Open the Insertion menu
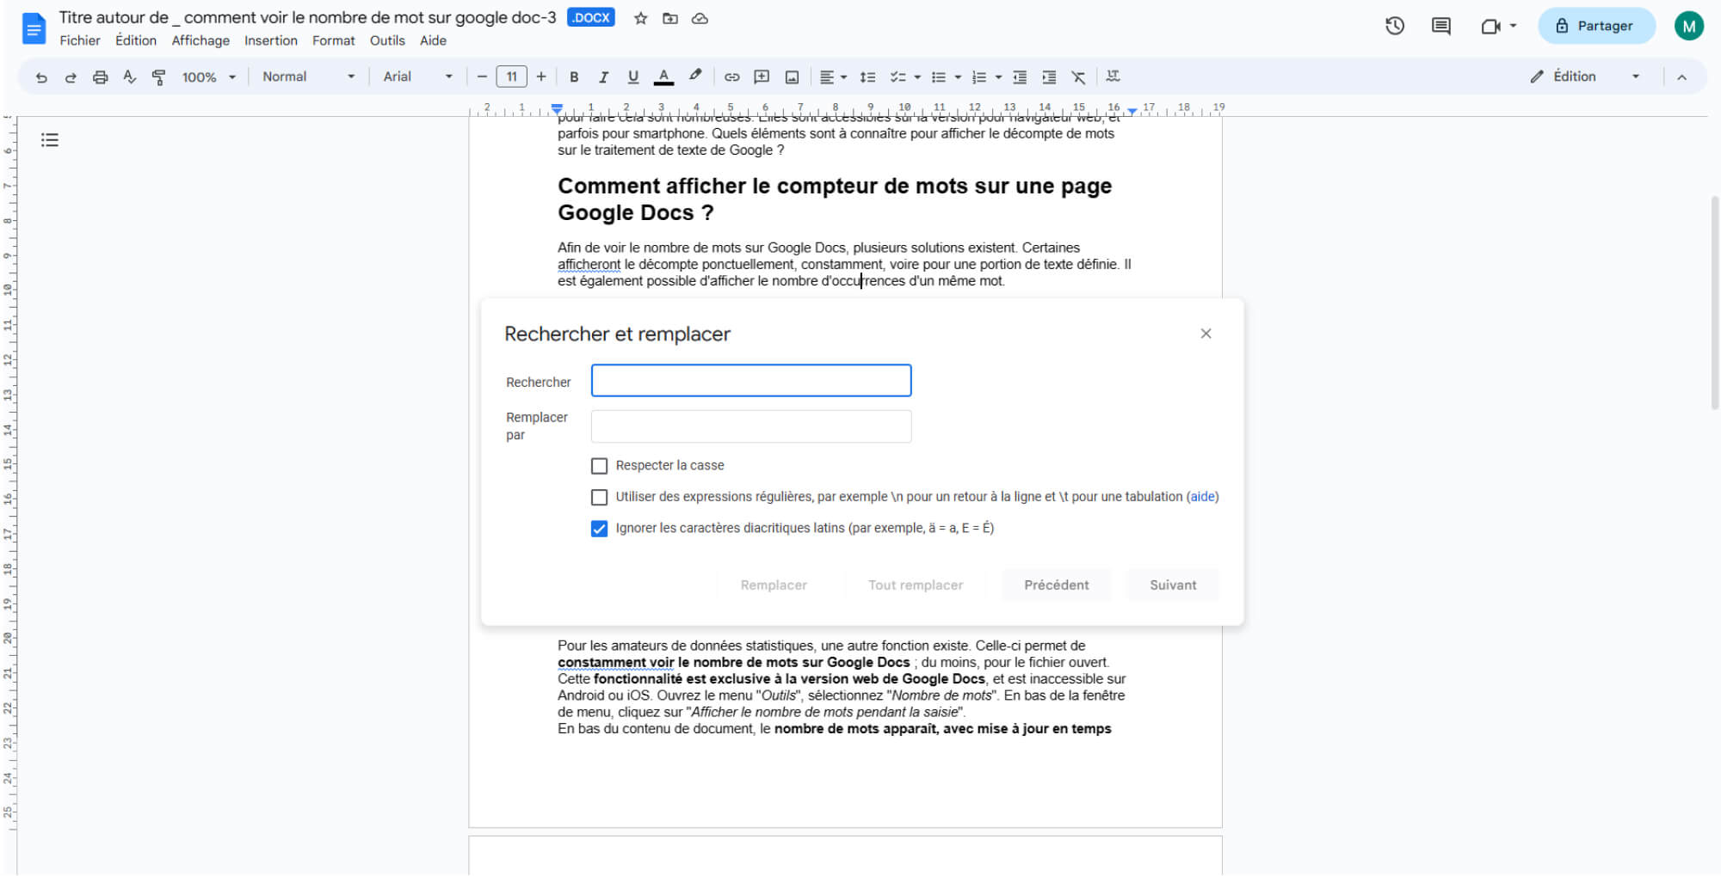 coord(271,40)
